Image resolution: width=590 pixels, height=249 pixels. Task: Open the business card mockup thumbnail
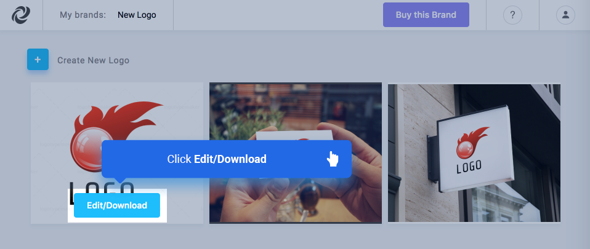click(x=296, y=153)
